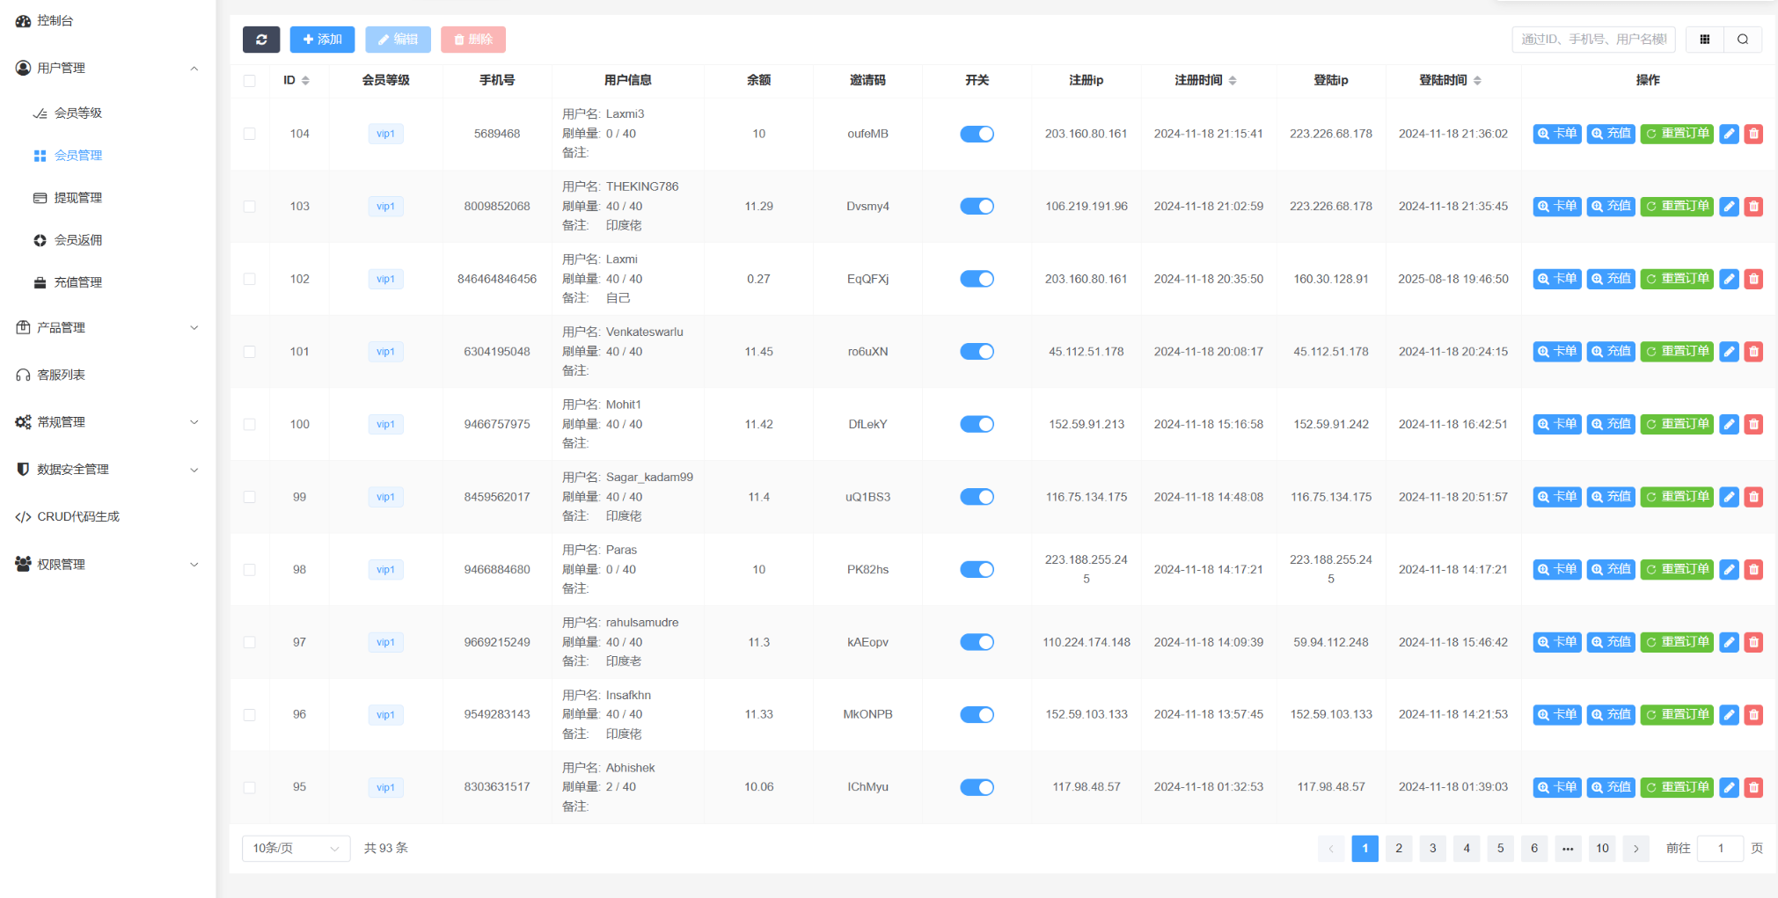
Task: Click the blue edit pencil for ID 104
Action: [1729, 134]
